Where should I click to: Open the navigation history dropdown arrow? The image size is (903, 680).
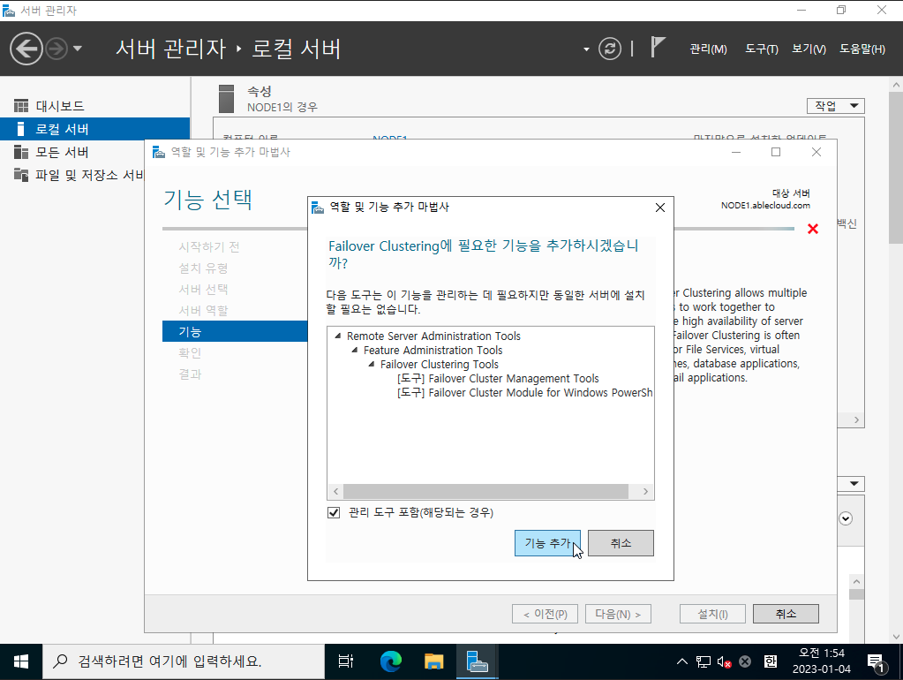tap(78, 49)
